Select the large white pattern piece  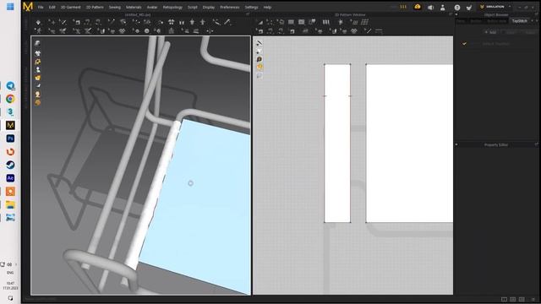pos(409,143)
